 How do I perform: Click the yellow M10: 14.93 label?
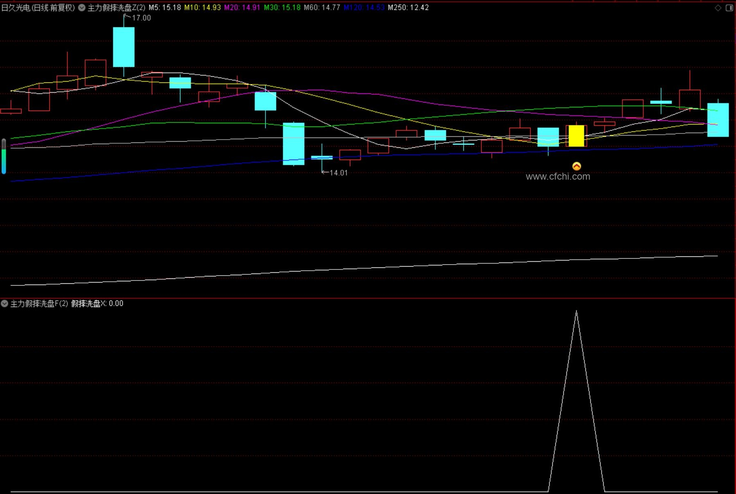click(202, 7)
